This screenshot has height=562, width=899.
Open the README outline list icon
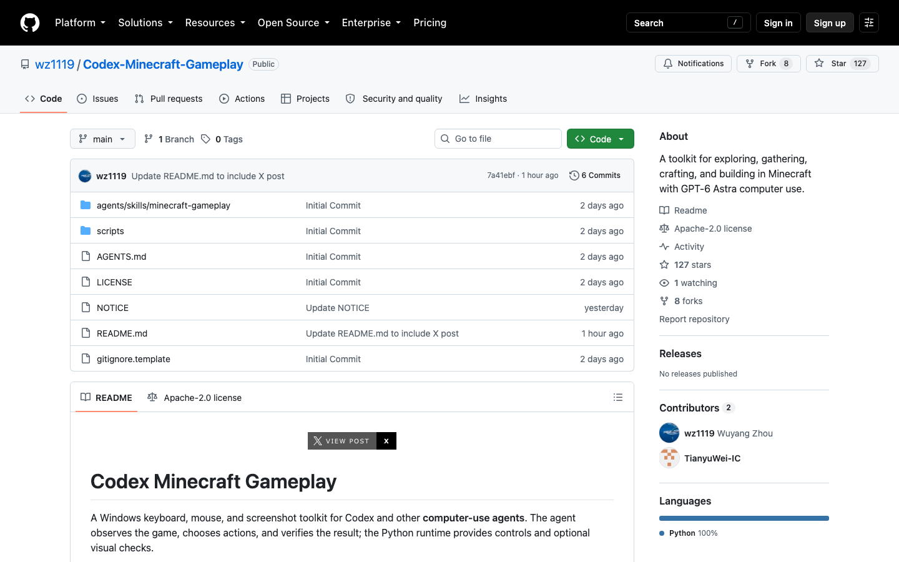[618, 397]
